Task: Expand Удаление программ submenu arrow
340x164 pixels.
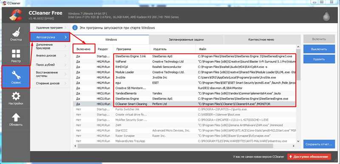Action: [x=66, y=28]
